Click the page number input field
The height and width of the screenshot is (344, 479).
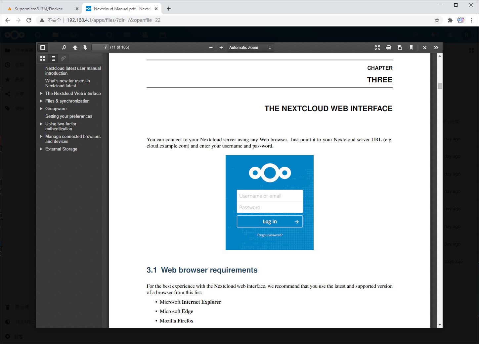pos(100,47)
